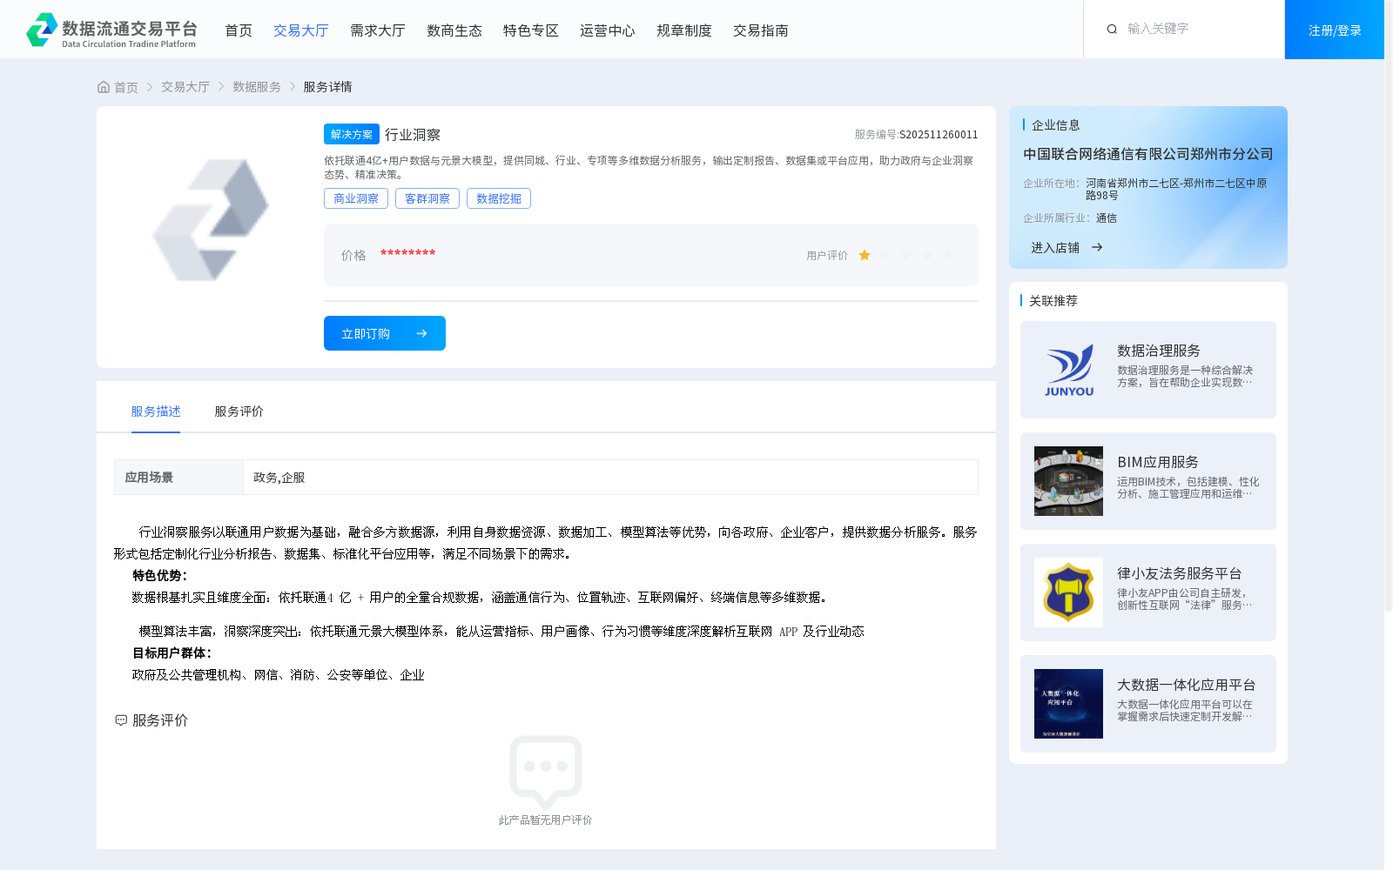The height and width of the screenshot is (870, 1393).
Task: Click the 注册/登录 button
Action: click(x=1335, y=30)
